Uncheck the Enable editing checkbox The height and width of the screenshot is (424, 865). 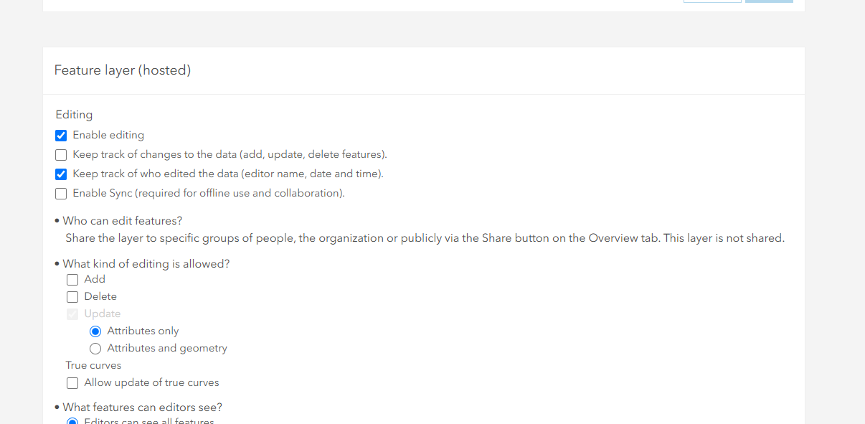[x=61, y=135]
